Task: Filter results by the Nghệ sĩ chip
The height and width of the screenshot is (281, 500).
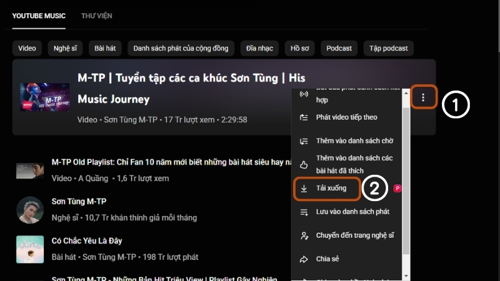Action: 65,49
